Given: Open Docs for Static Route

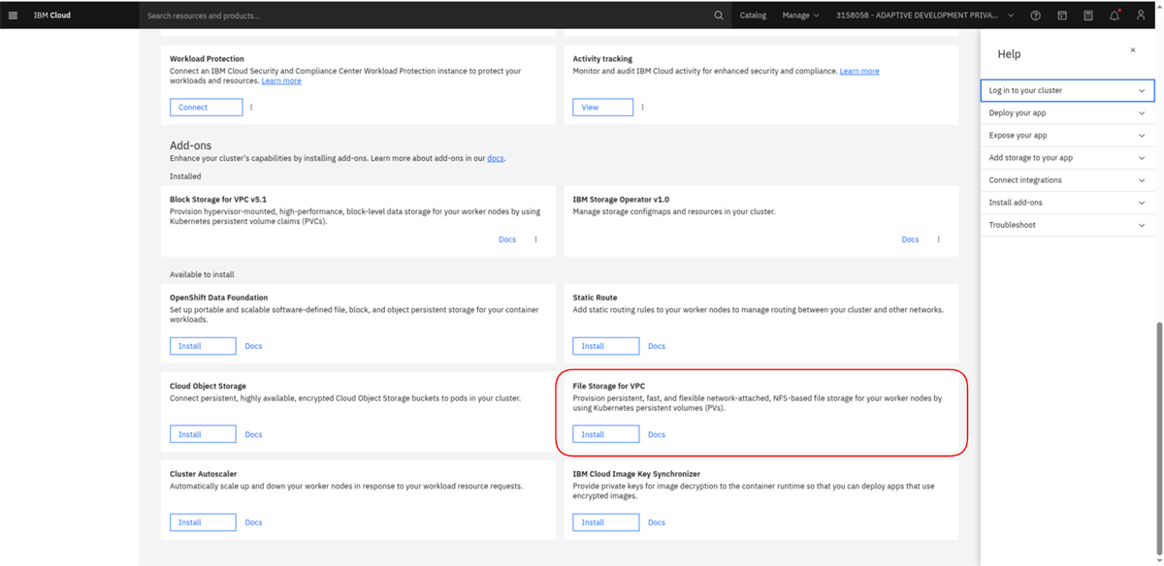Looking at the screenshot, I should pos(657,346).
